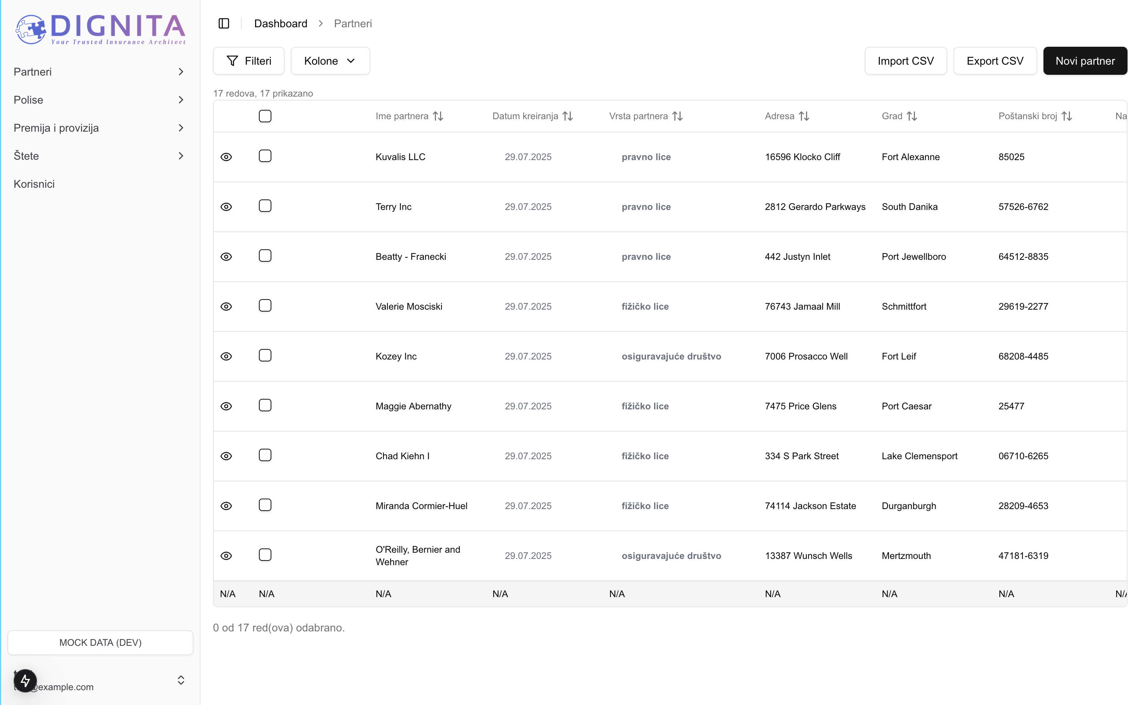Expand the user account switcher chevrons
The image size is (1140, 705).
point(181,680)
